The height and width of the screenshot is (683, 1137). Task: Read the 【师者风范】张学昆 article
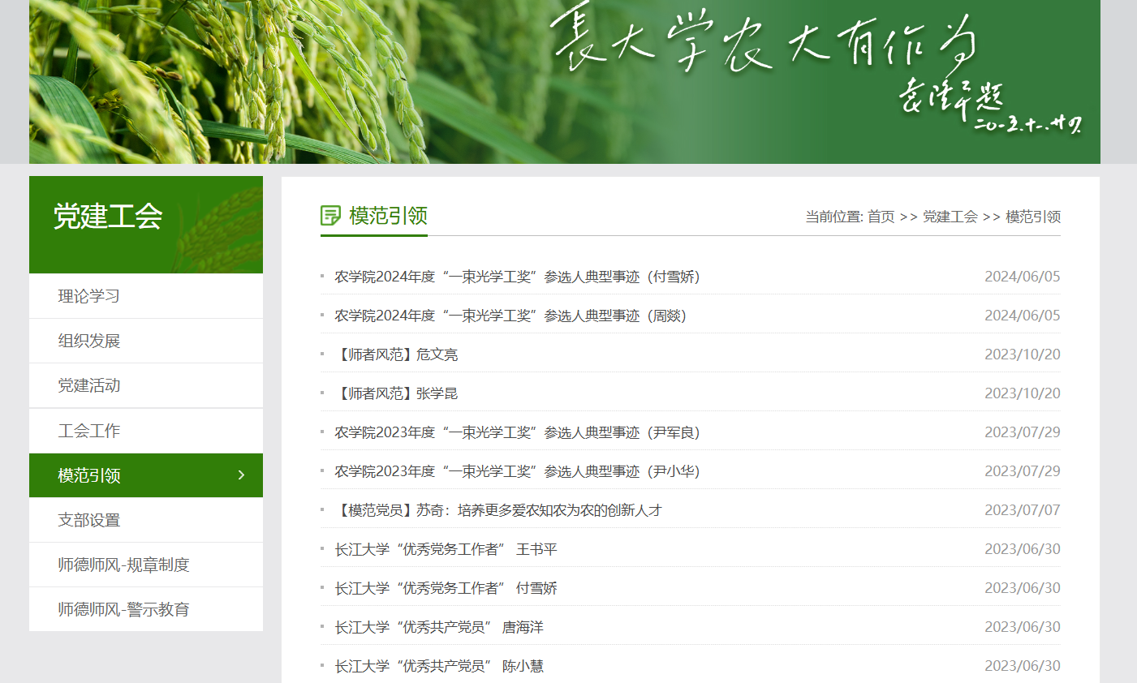tap(397, 393)
